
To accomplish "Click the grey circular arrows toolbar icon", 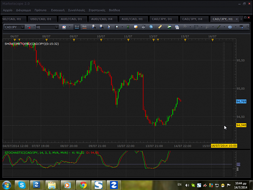I will (x=143, y=27).
